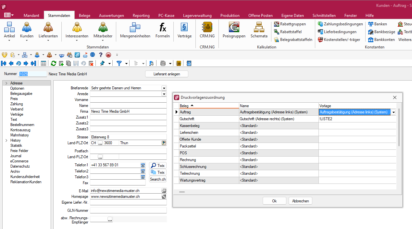This screenshot has width=412, height=229.
Task: Click the e-mail icon beside info@newztimemedia-muster.ch
Action: pyautogui.click(x=164, y=191)
